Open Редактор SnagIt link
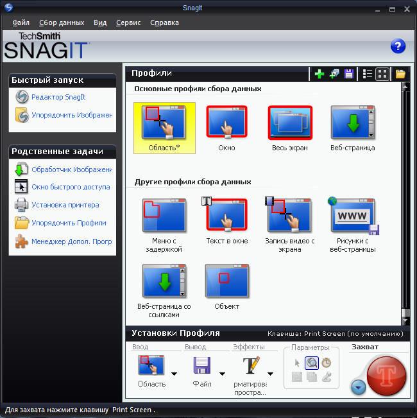The image size is (417, 418). (x=58, y=97)
